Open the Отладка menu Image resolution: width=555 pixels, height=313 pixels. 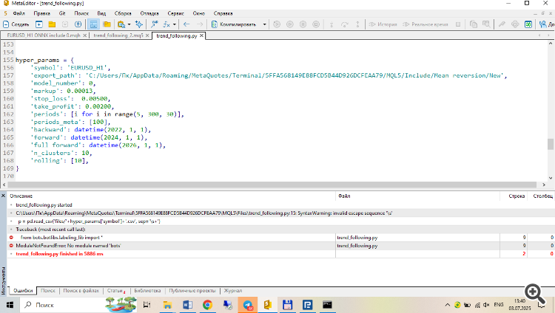(x=149, y=13)
